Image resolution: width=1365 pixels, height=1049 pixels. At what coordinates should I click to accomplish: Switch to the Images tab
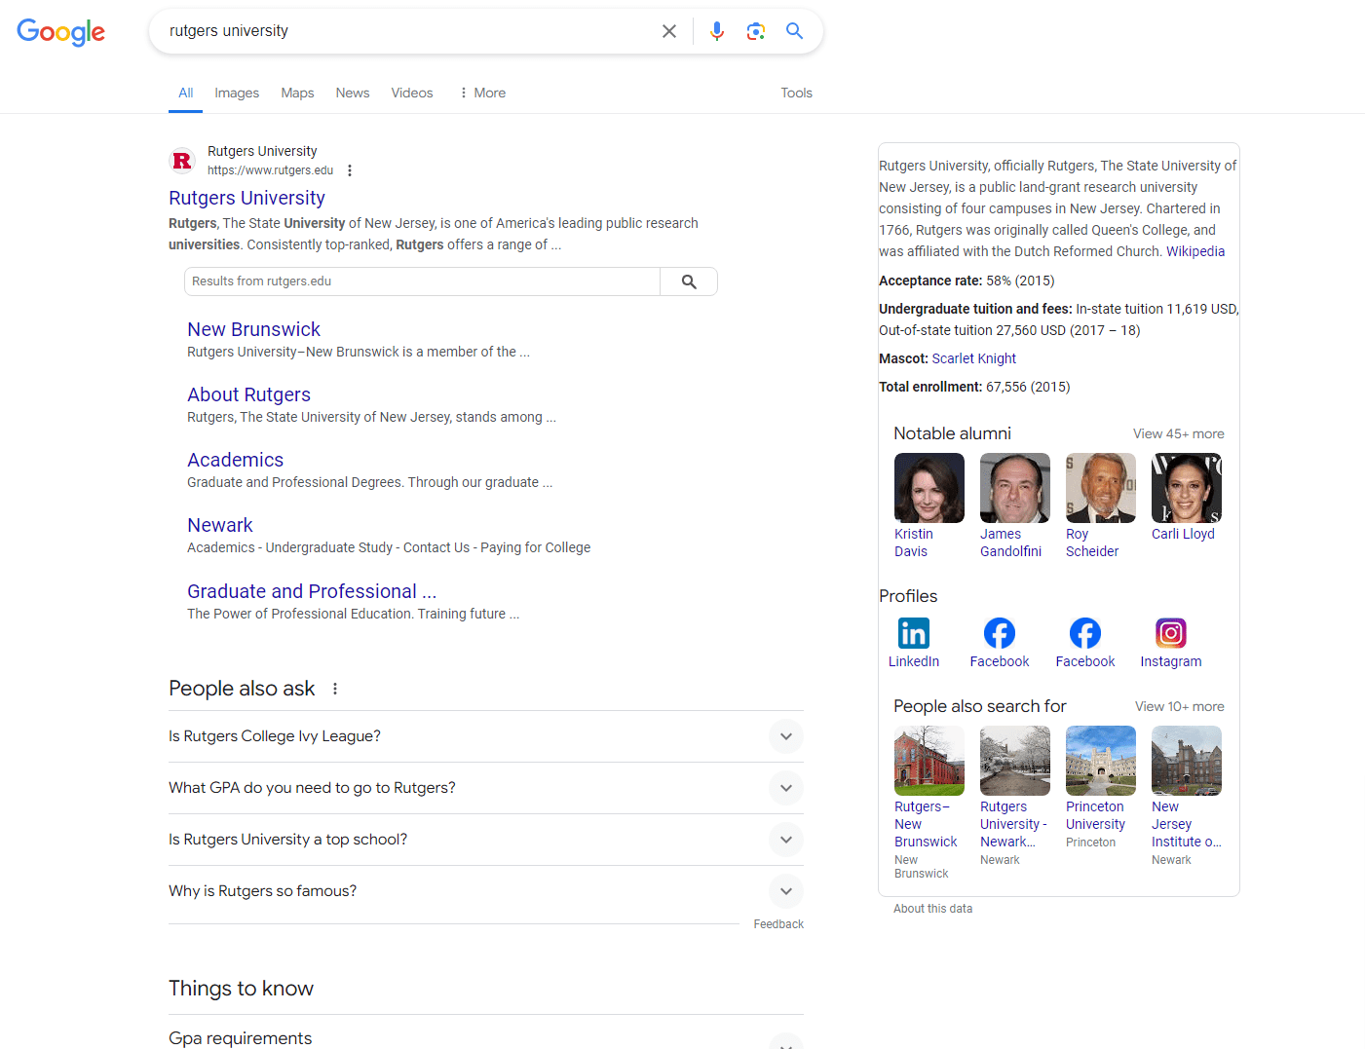(x=237, y=93)
